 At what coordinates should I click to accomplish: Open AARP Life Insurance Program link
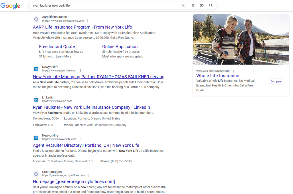click(82, 27)
